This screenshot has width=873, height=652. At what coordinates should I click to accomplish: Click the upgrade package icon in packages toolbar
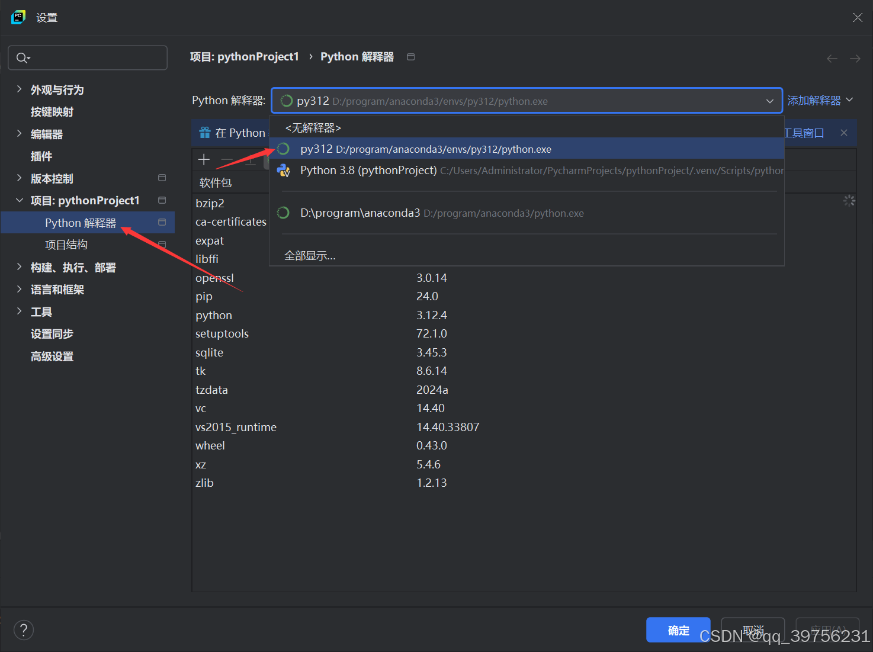(250, 159)
